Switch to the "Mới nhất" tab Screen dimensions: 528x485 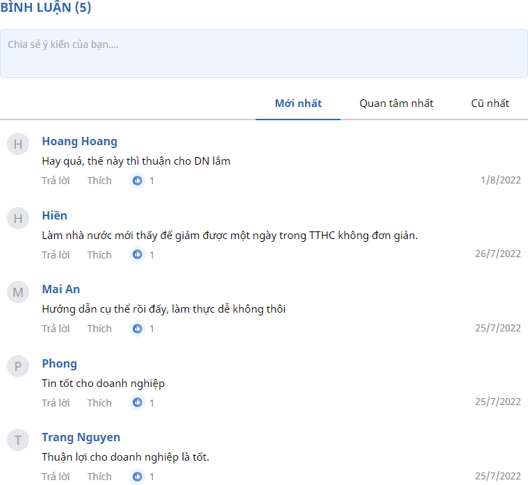coord(298,104)
